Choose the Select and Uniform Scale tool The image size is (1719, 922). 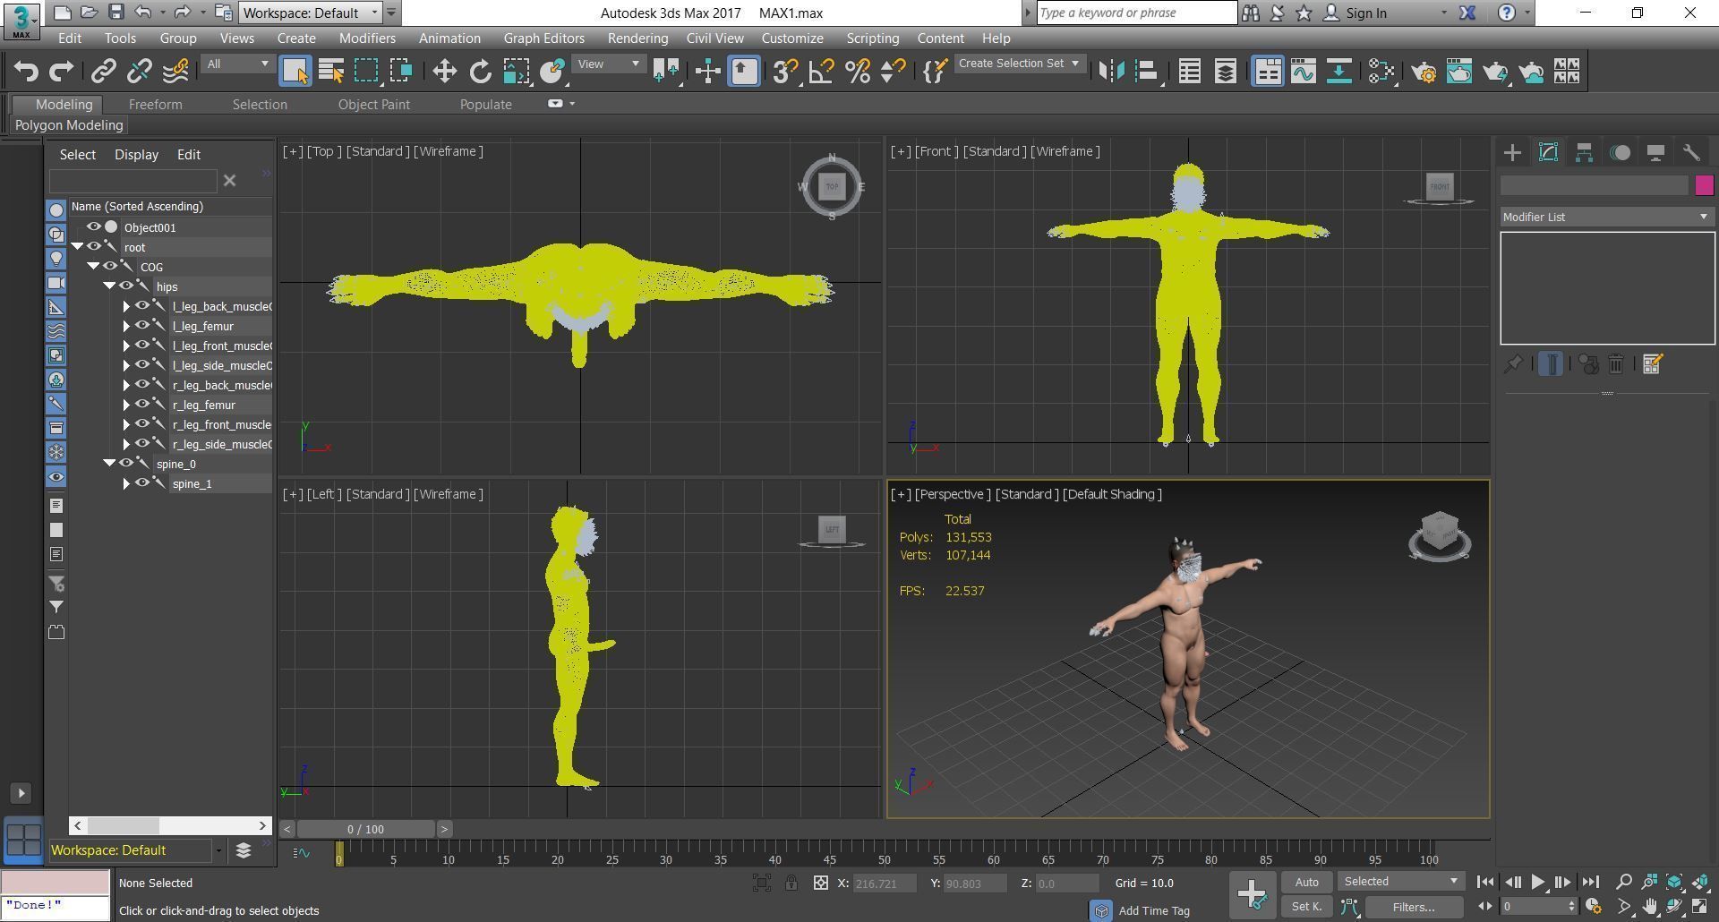[x=517, y=71]
